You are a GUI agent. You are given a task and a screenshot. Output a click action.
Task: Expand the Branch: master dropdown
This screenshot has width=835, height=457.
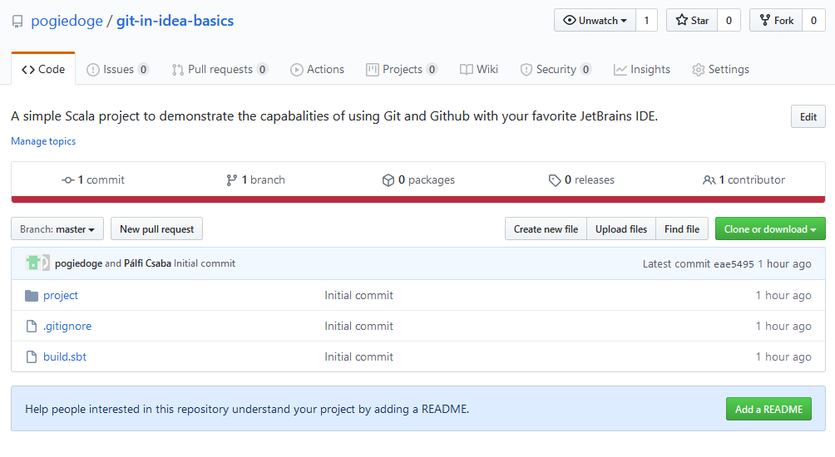57,228
